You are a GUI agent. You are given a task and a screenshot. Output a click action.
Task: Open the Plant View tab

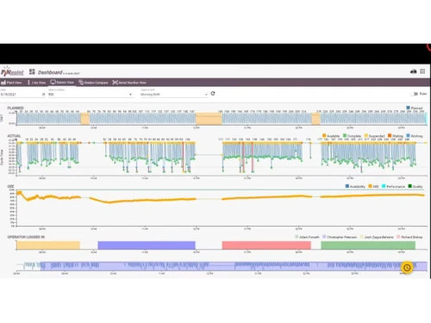11,83
